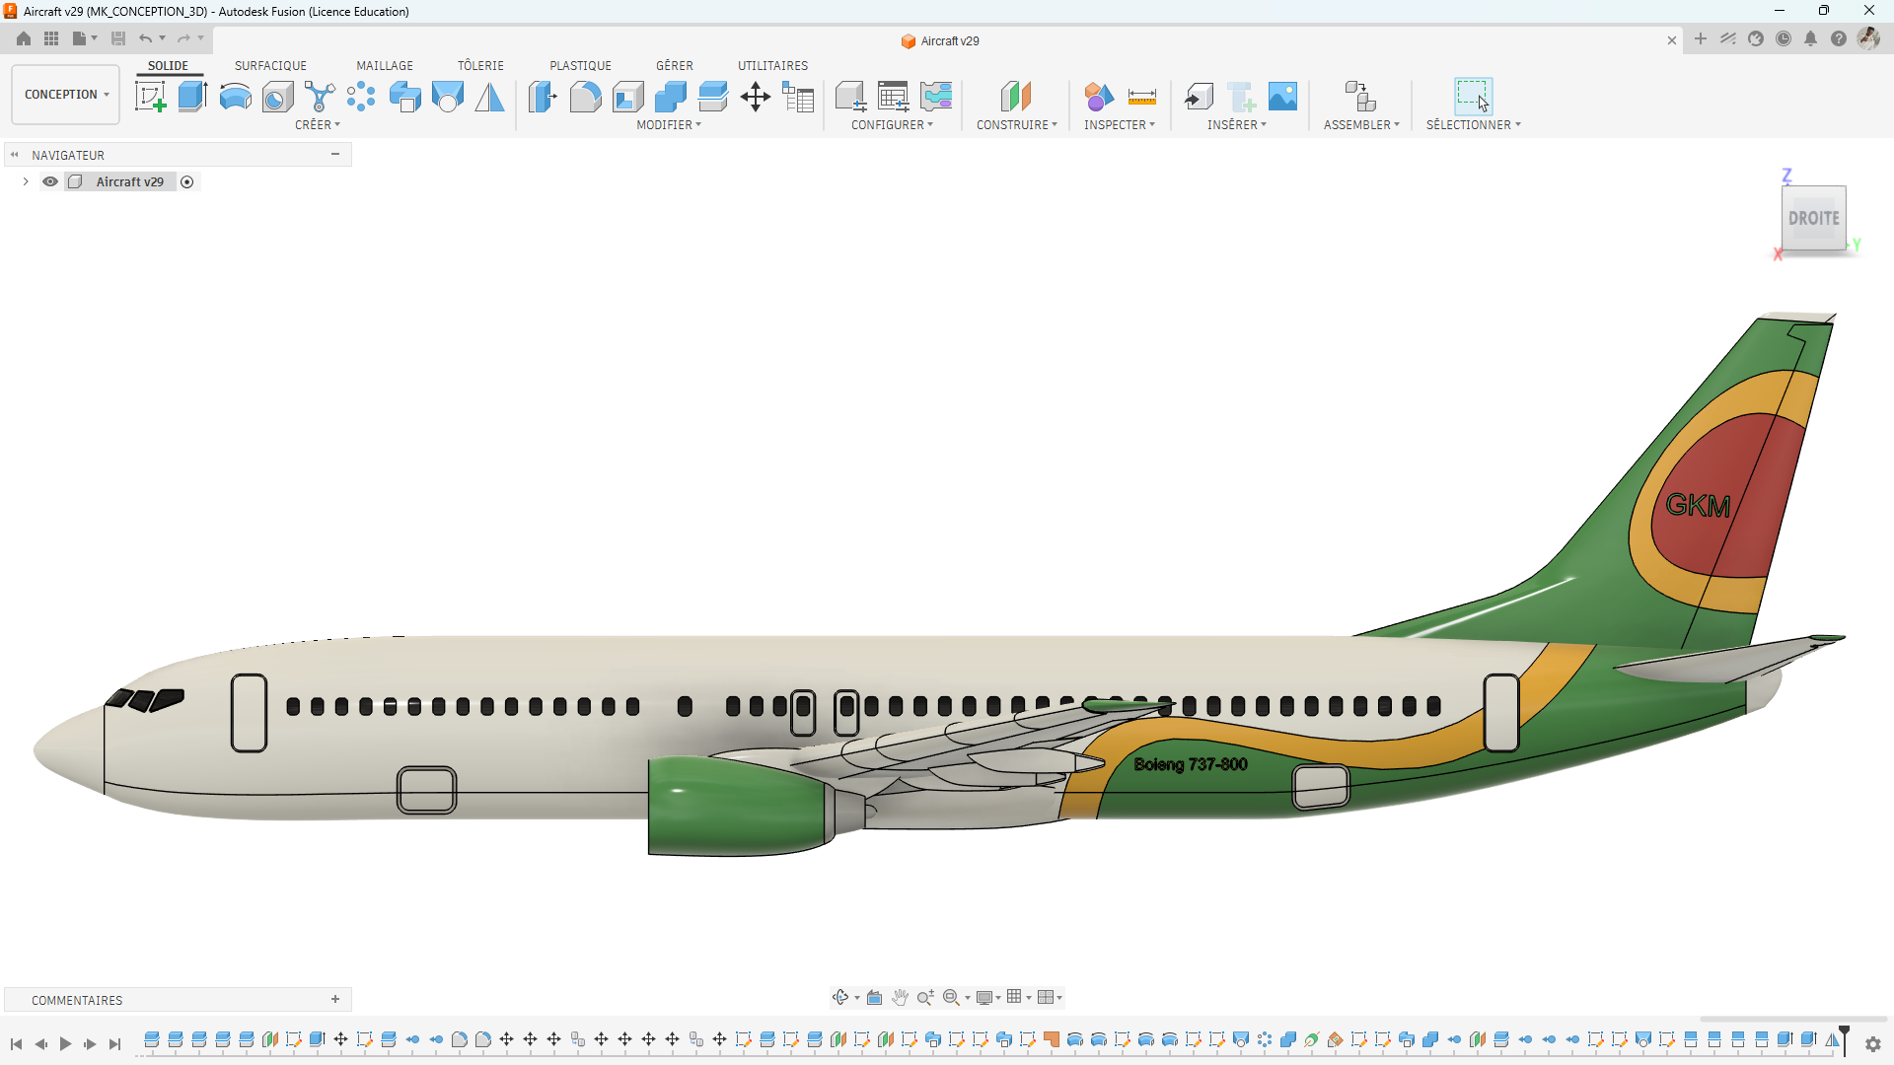Open the CONCEPTION workspace dropdown
Viewport: 1894px width, 1065px height.
pos(66,95)
